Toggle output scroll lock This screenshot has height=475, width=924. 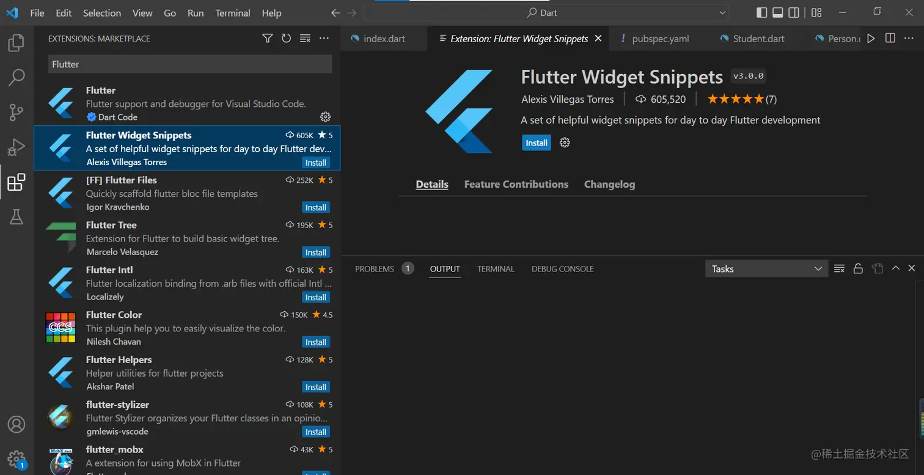(x=858, y=268)
